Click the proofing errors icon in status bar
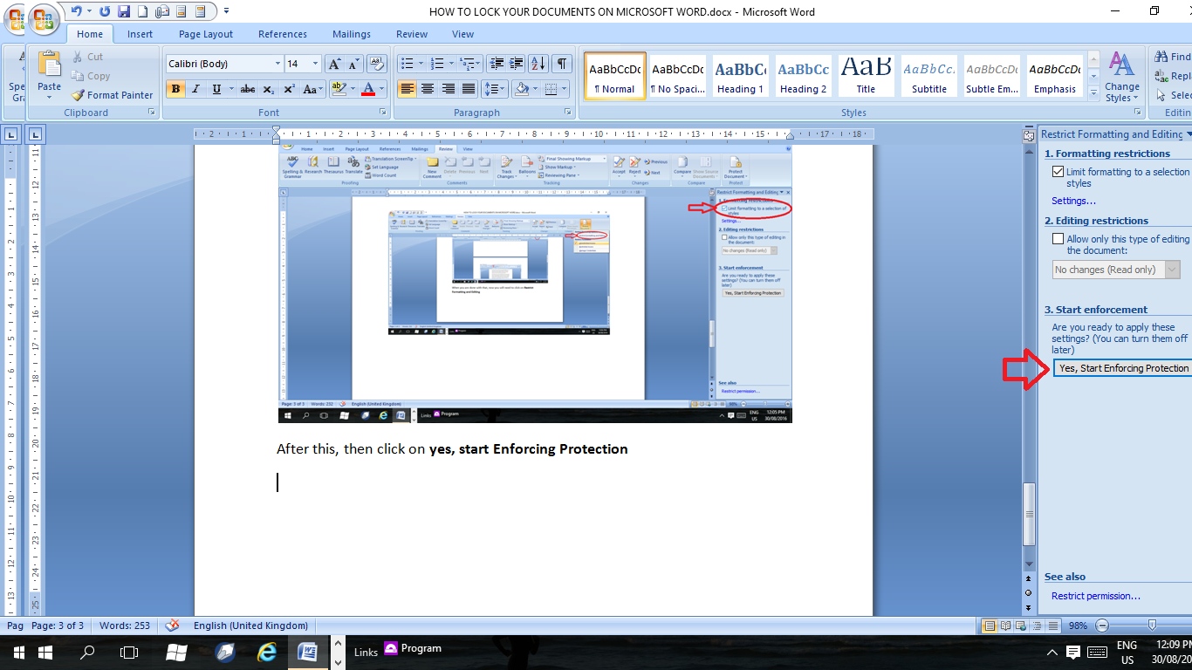 click(172, 626)
